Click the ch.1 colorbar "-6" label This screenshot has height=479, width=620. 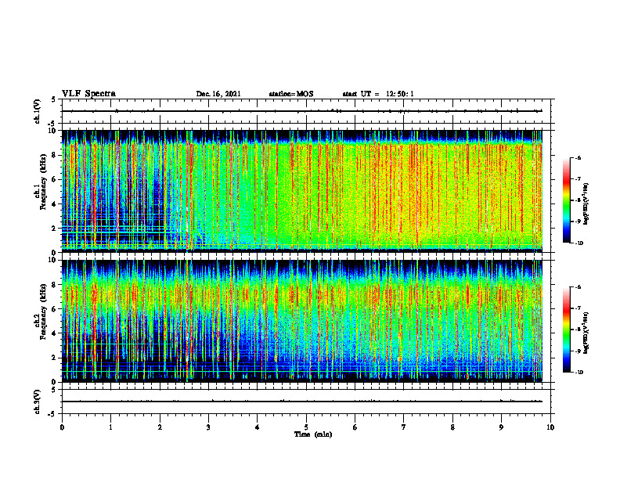[578, 157]
